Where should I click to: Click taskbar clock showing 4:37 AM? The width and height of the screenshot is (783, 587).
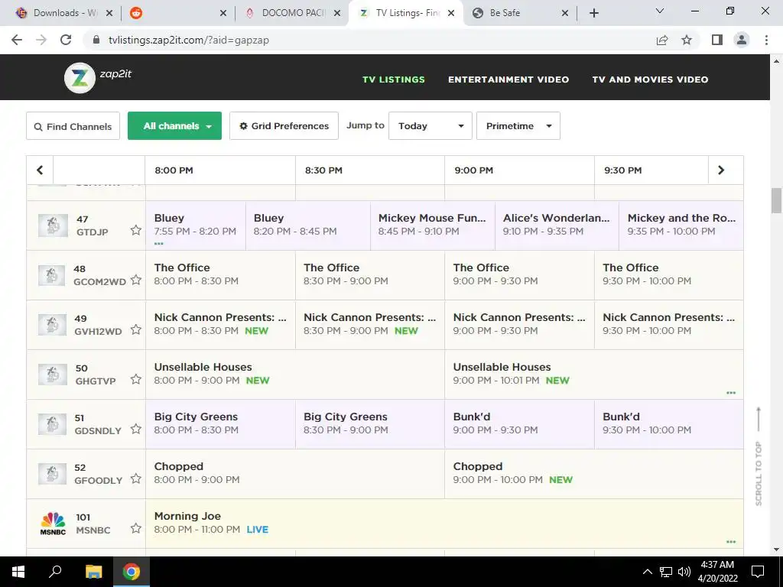coord(717,572)
